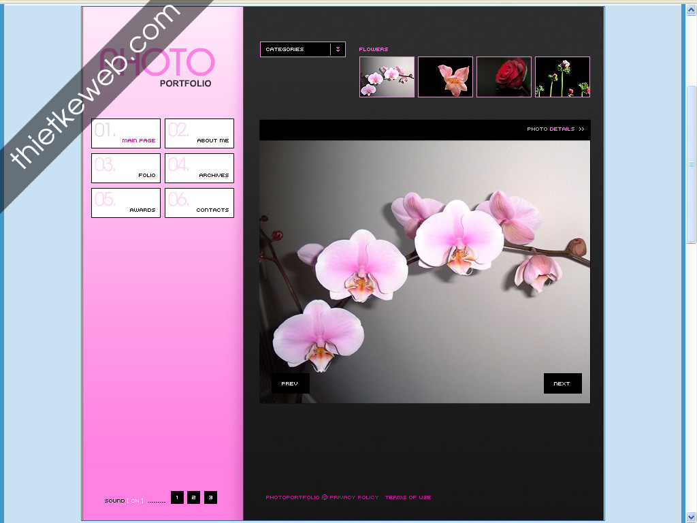Open the Categories dropdown
Screen dimensions: 697x523
[302, 49]
